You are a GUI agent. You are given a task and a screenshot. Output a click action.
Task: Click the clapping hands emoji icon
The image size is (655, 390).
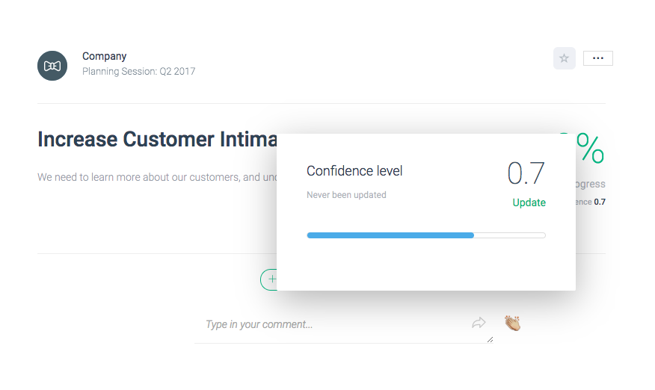pyautogui.click(x=512, y=324)
